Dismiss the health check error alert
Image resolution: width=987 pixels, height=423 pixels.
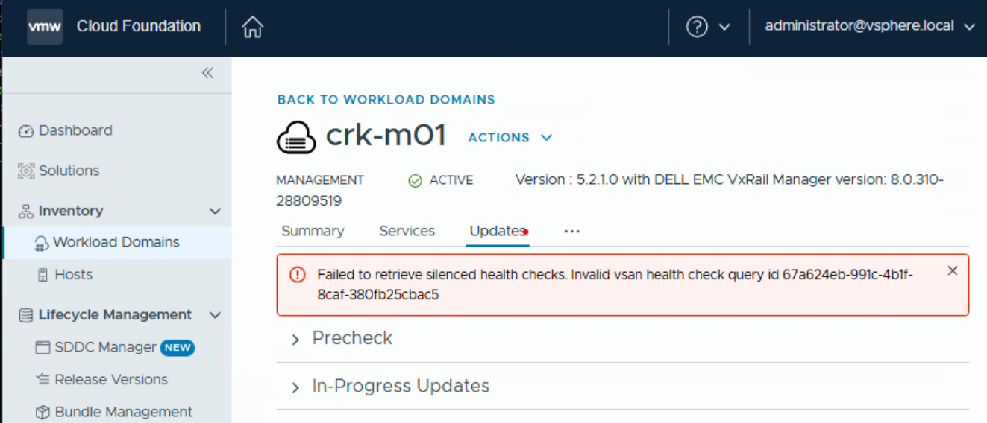(952, 271)
